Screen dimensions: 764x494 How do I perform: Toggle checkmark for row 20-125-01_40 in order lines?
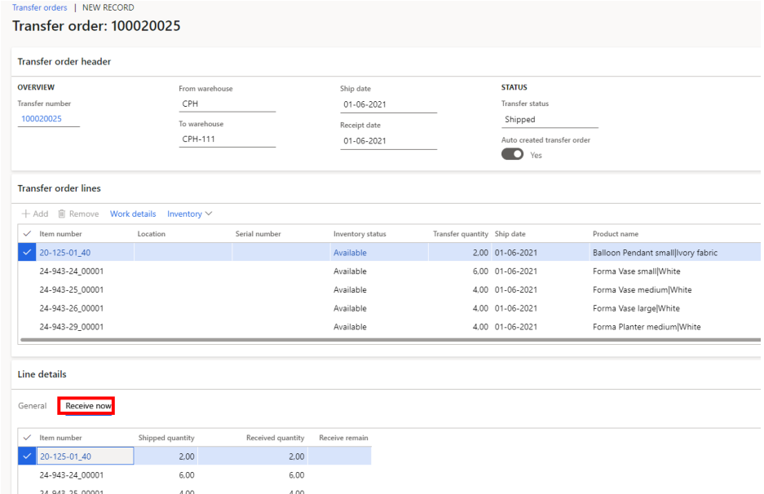click(x=28, y=253)
